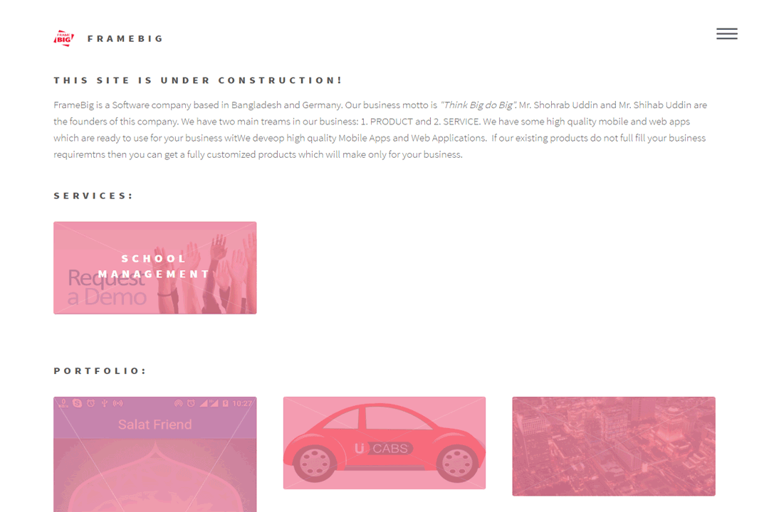Click the alarm clock icon beside the Skype icon
This screenshot has height=512, width=769.
click(x=90, y=403)
